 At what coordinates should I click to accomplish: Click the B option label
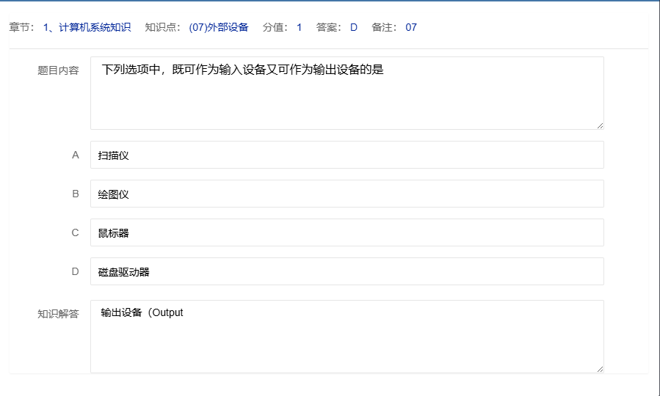click(75, 194)
